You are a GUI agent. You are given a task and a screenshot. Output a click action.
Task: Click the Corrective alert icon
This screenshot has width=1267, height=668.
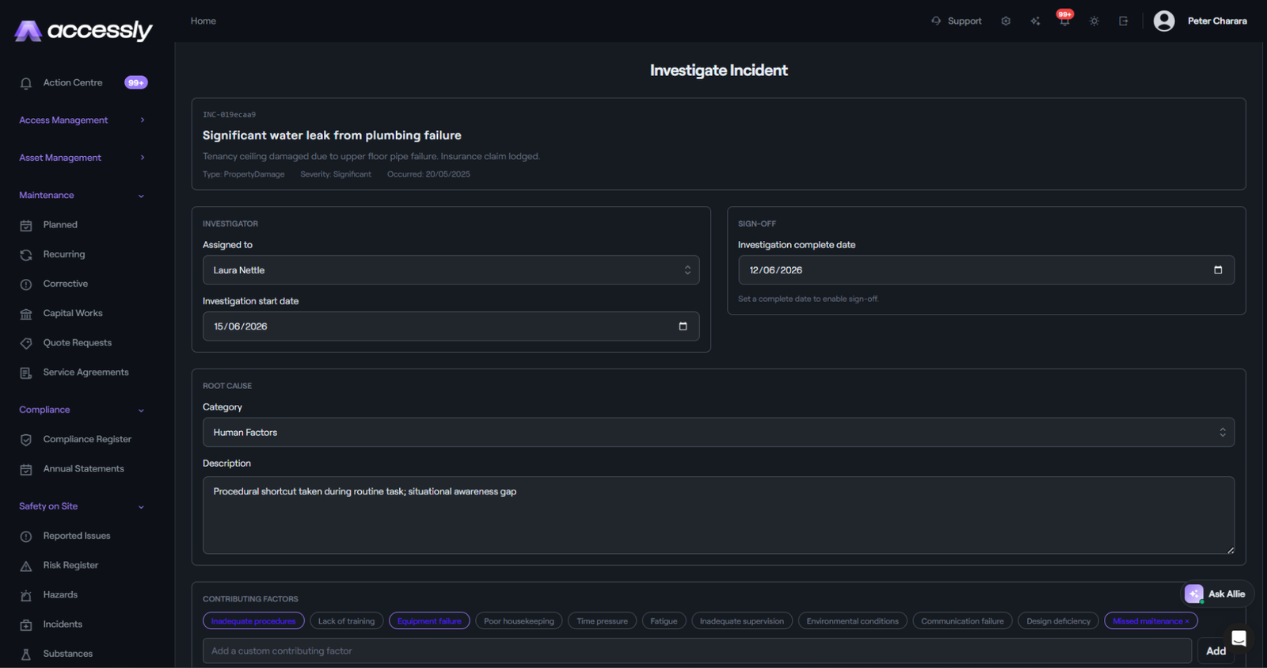click(x=26, y=284)
